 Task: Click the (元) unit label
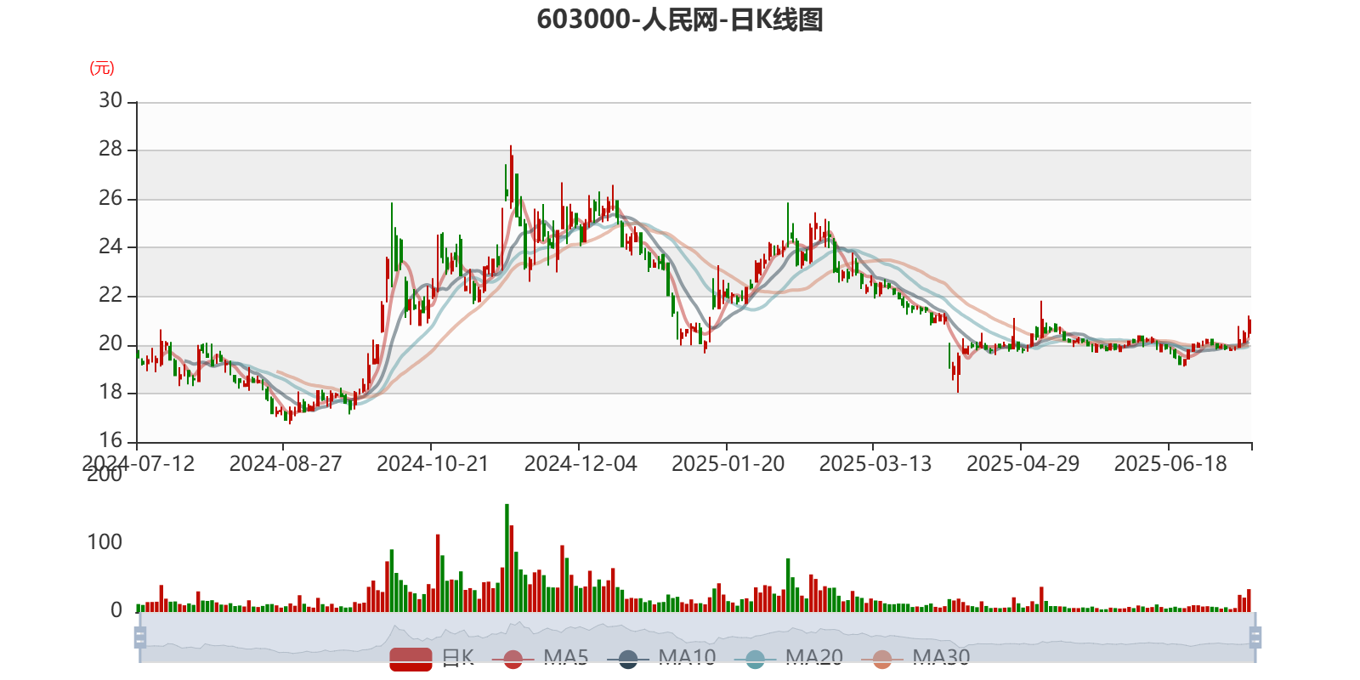point(102,68)
